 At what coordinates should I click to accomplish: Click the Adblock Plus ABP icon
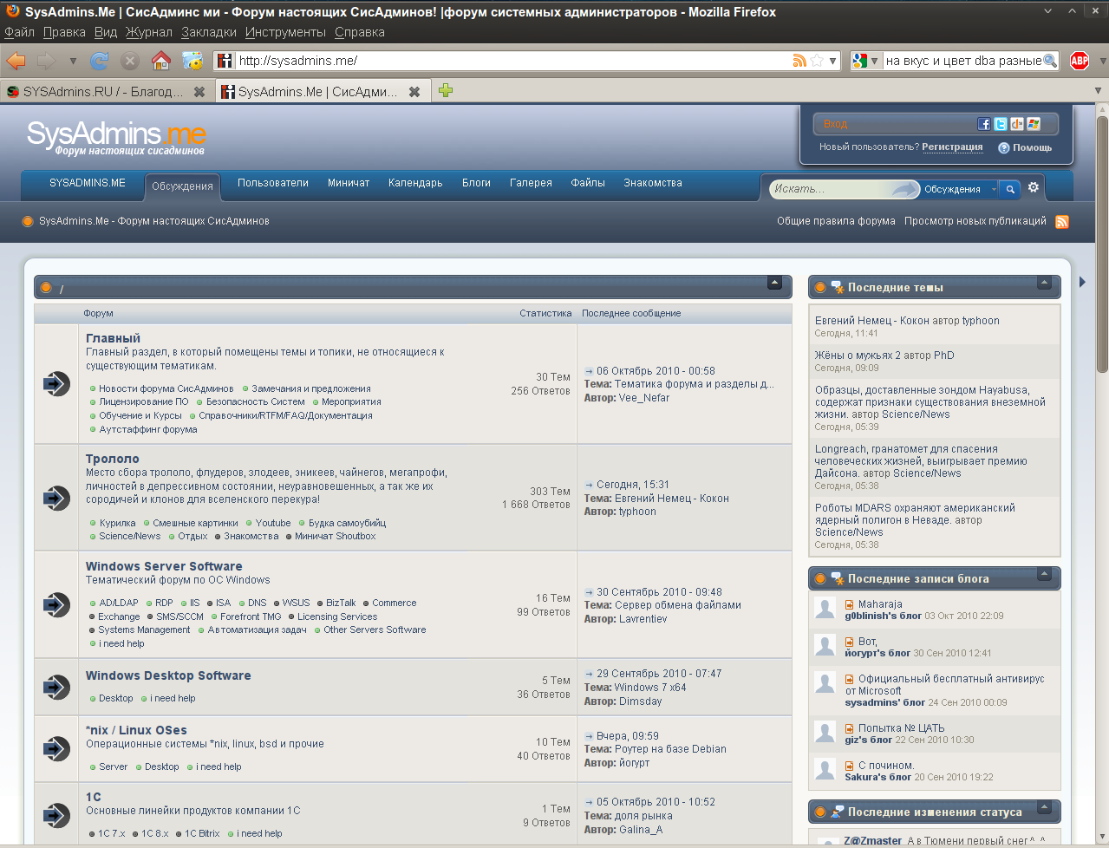(1080, 61)
